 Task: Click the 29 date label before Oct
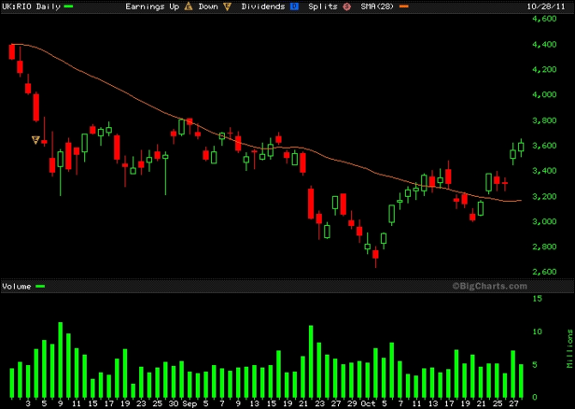pos(353,403)
